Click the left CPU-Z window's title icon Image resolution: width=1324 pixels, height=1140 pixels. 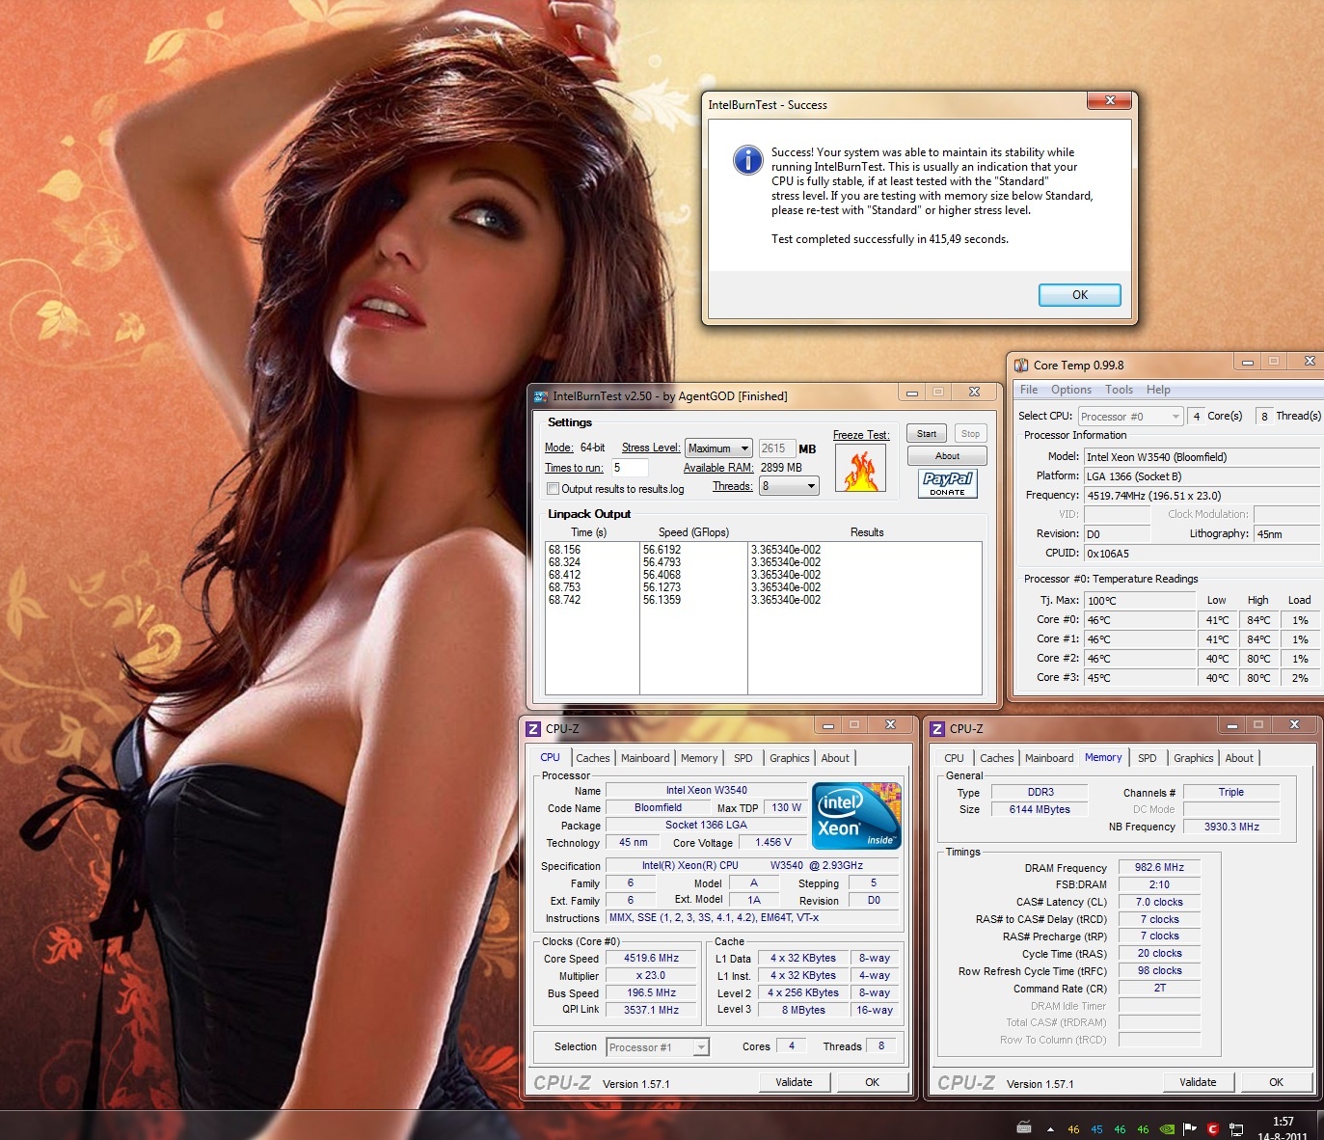click(533, 729)
